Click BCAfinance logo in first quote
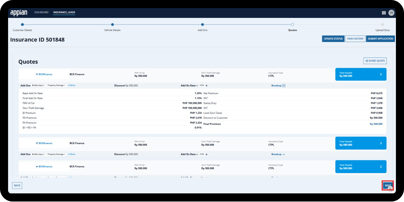 pos(44,74)
